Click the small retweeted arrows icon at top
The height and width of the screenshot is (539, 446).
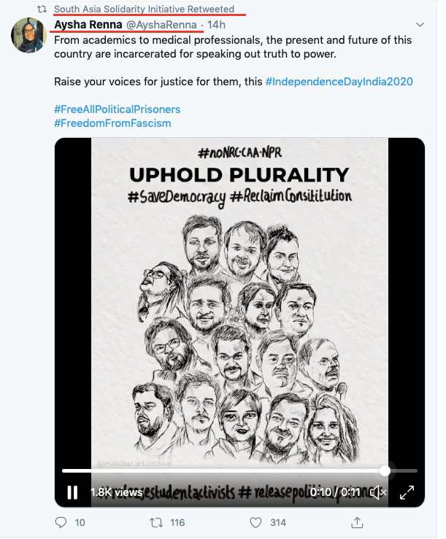(x=42, y=9)
